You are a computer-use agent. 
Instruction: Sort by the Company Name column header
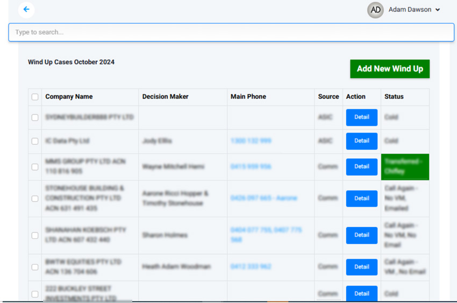(69, 97)
